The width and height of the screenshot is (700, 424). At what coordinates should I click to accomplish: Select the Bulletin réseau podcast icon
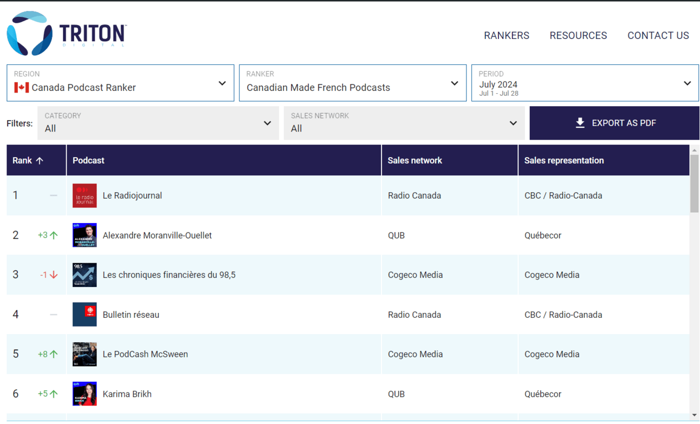click(85, 315)
